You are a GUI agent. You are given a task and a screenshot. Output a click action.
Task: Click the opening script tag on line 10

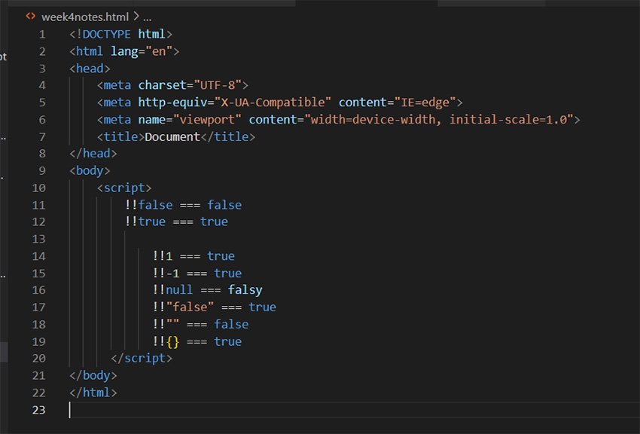tap(124, 187)
